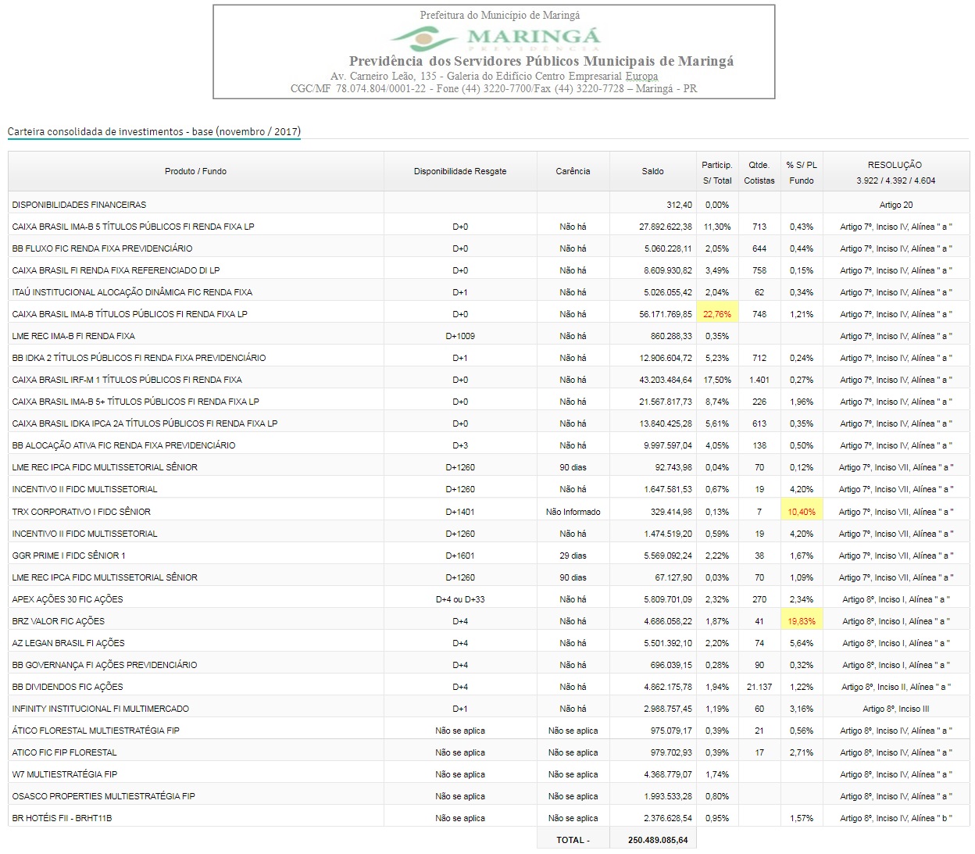Click the 'Carência' column header

point(573,171)
